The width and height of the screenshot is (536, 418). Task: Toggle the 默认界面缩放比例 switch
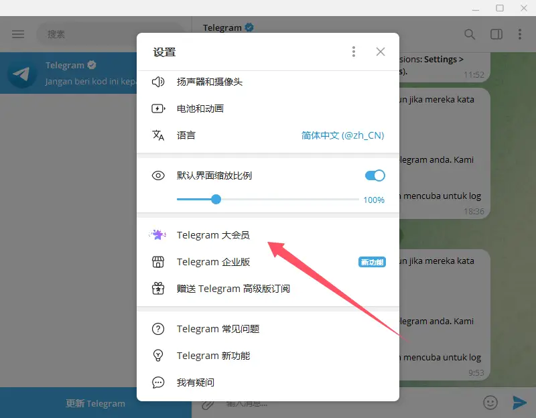pyautogui.click(x=375, y=176)
